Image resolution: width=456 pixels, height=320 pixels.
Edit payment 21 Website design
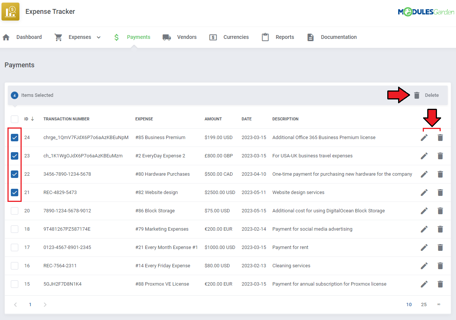(x=424, y=193)
